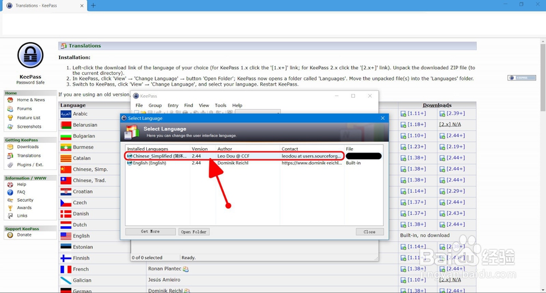Download Chinese, Simp. [2.44+] translation
Viewport: 546px width, 293px height.
[x=455, y=169]
